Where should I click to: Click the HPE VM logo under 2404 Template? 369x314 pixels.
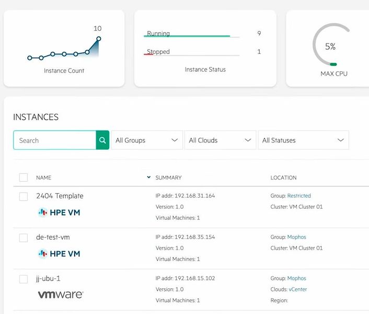[x=59, y=212]
